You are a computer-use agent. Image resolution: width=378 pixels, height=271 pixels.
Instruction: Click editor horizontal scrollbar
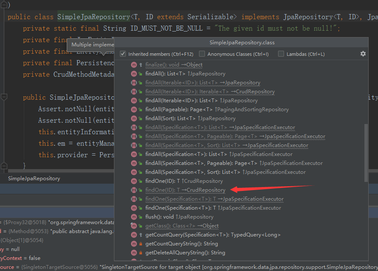(x=61, y=171)
